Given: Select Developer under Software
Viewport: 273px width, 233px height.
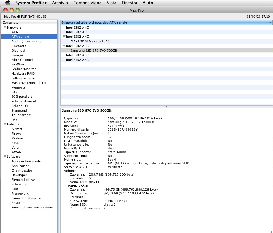Looking at the screenshot, I should pos(19,175).
